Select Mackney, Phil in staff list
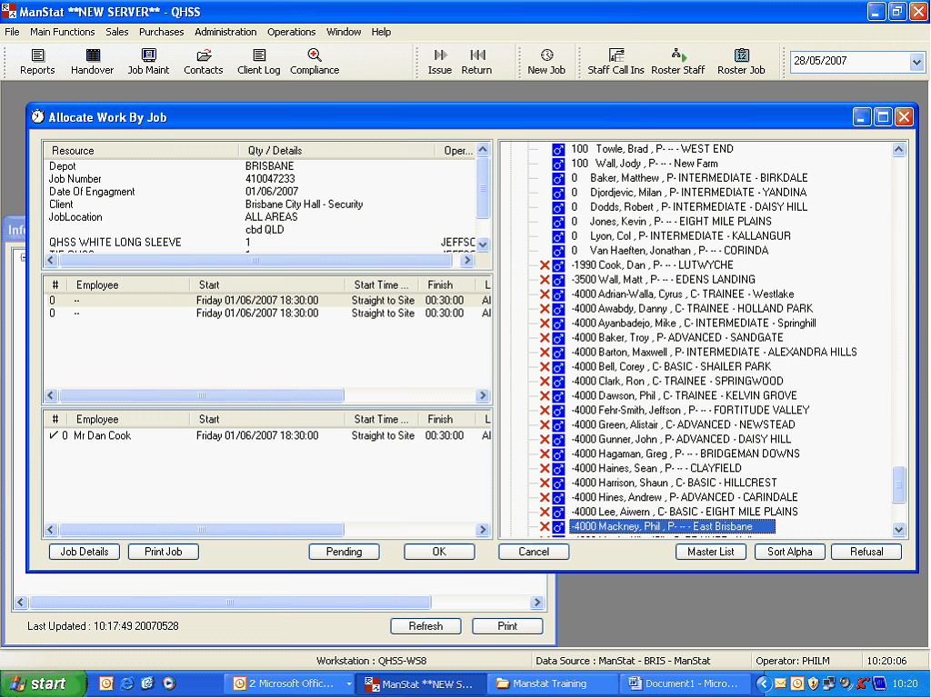 point(673,527)
